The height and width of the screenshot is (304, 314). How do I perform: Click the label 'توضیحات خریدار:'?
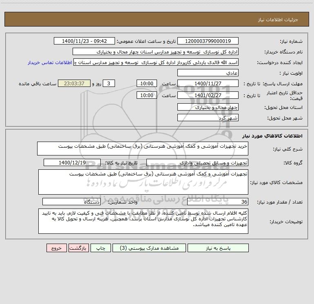[x=286, y=222]
